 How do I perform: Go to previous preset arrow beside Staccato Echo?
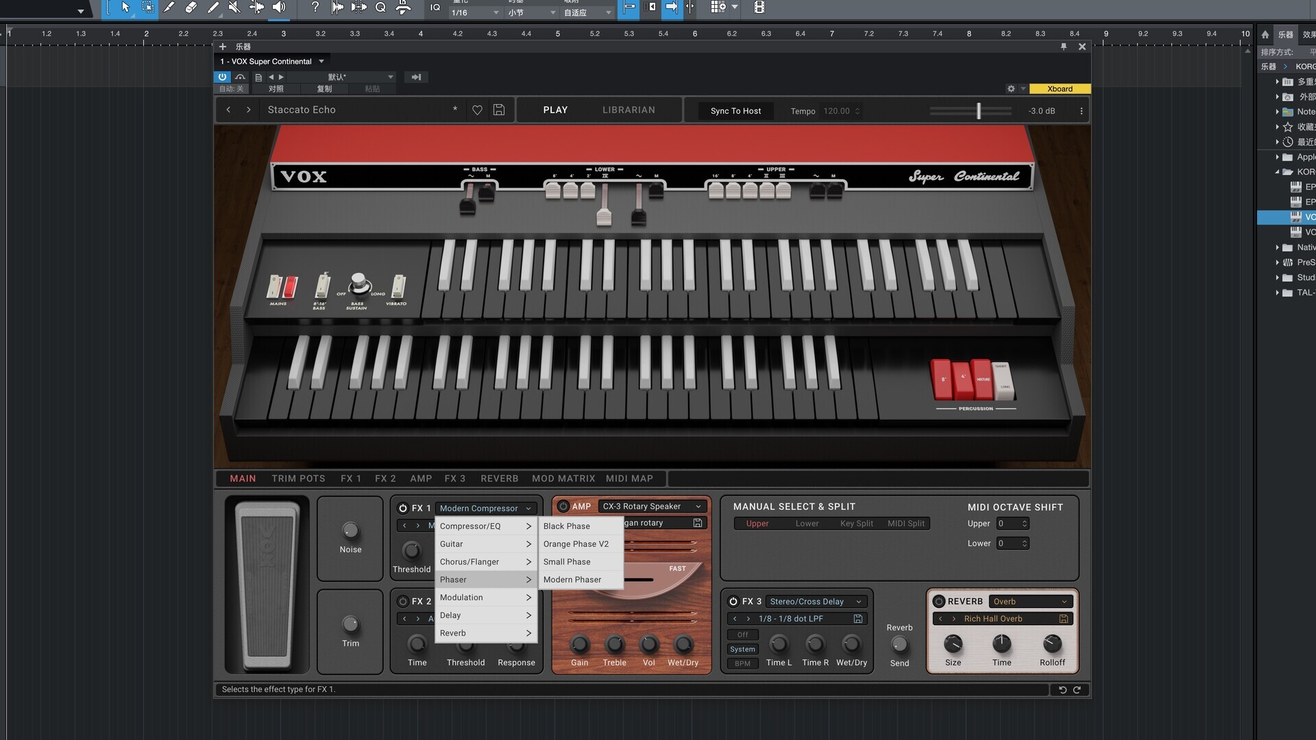click(x=228, y=110)
